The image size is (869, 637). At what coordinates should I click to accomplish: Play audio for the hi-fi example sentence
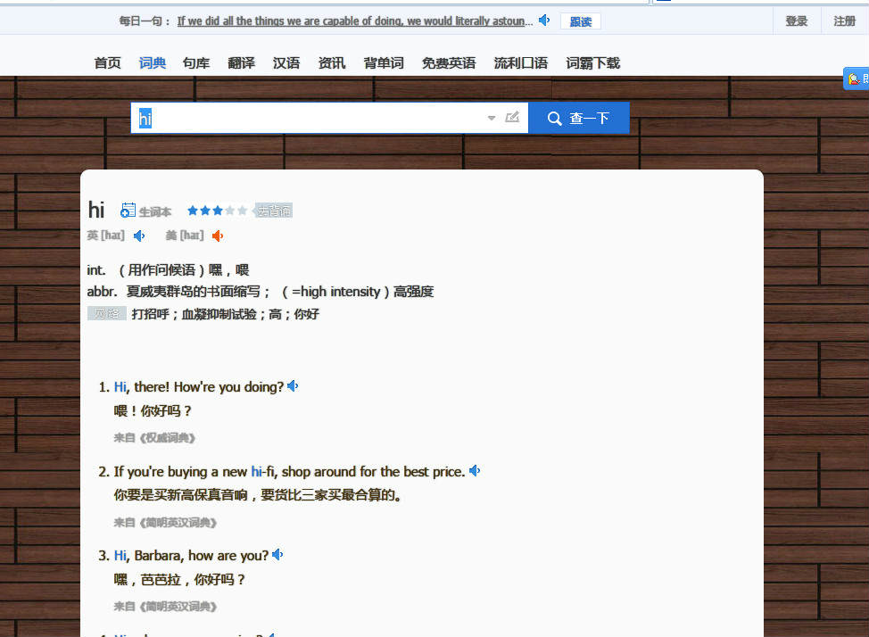pyautogui.click(x=475, y=471)
